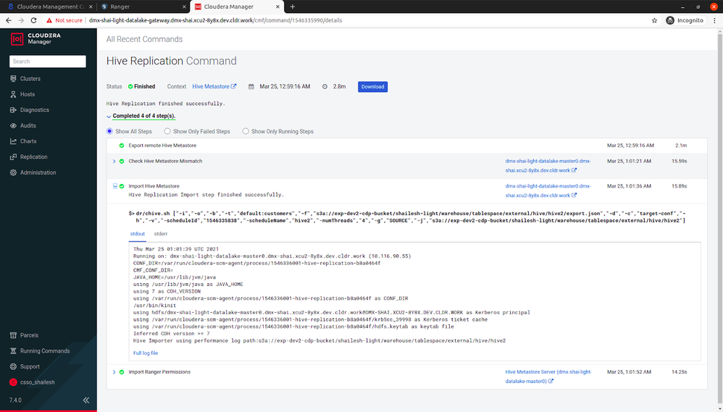Select the Show All Steps radio button
Image resolution: width=723 pixels, height=412 pixels.
coord(109,131)
